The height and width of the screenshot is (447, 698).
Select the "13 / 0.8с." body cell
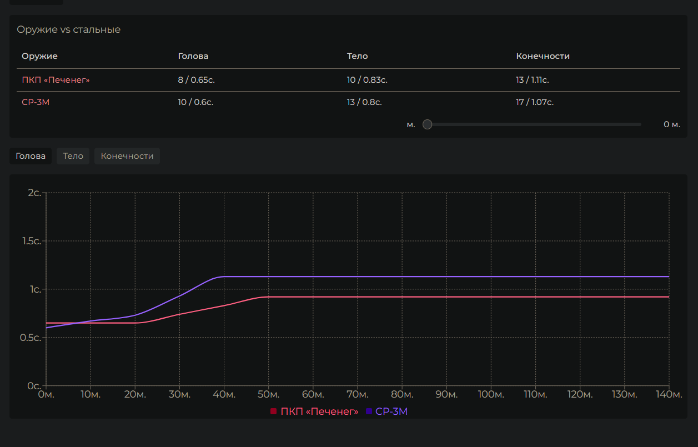(x=364, y=102)
